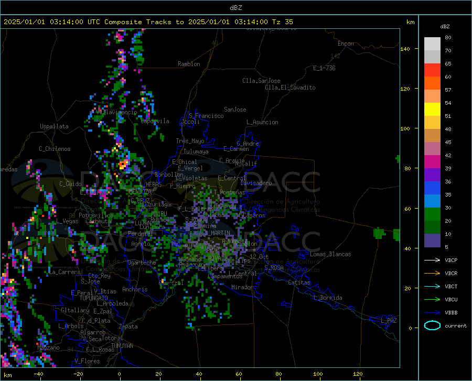Click the 'Tz 35' threshold text in header
The width and height of the screenshot is (472, 381).
coord(282,22)
